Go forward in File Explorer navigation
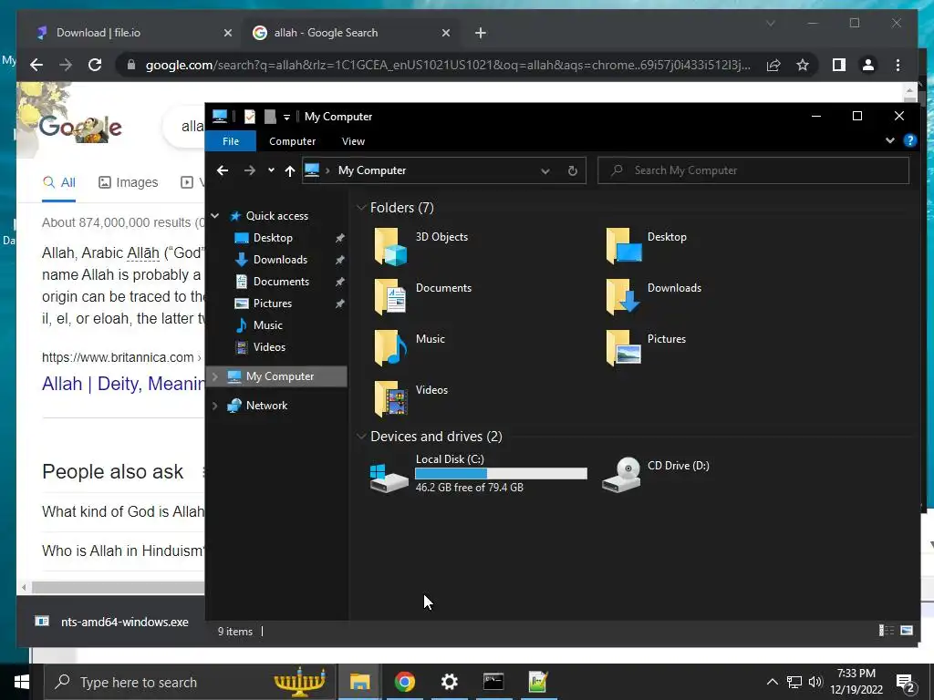The height and width of the screenshot is (700, 934). tap(250, 170)
